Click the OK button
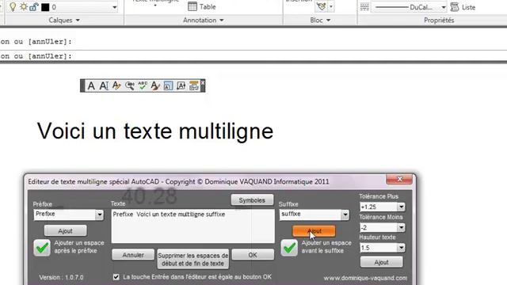Image resolution: width=507 pixels, height=285 pixels. [x=253, y=255]
